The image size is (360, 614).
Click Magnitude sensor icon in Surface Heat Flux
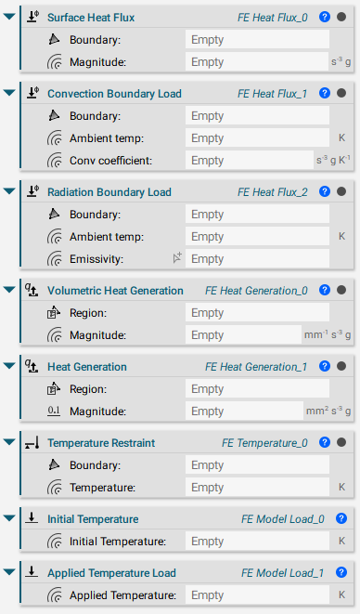click(55, 62)
